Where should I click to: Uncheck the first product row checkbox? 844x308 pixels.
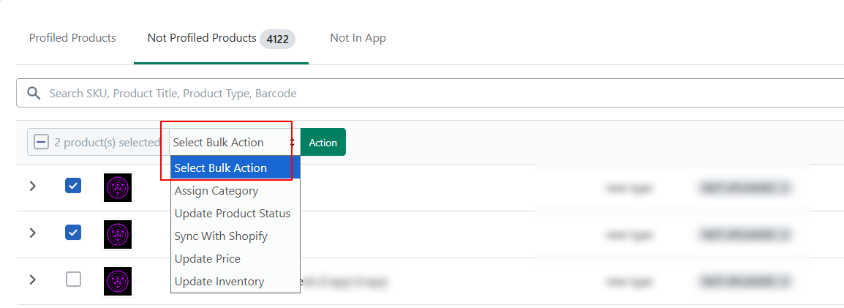[x=73, y=187]
